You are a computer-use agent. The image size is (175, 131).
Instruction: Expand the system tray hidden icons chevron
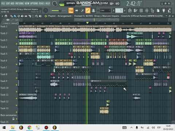pos(131,127)
